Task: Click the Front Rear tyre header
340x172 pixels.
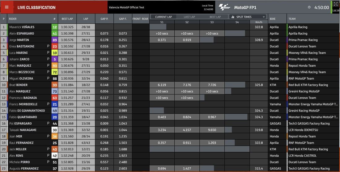Action: coord(140,19)
